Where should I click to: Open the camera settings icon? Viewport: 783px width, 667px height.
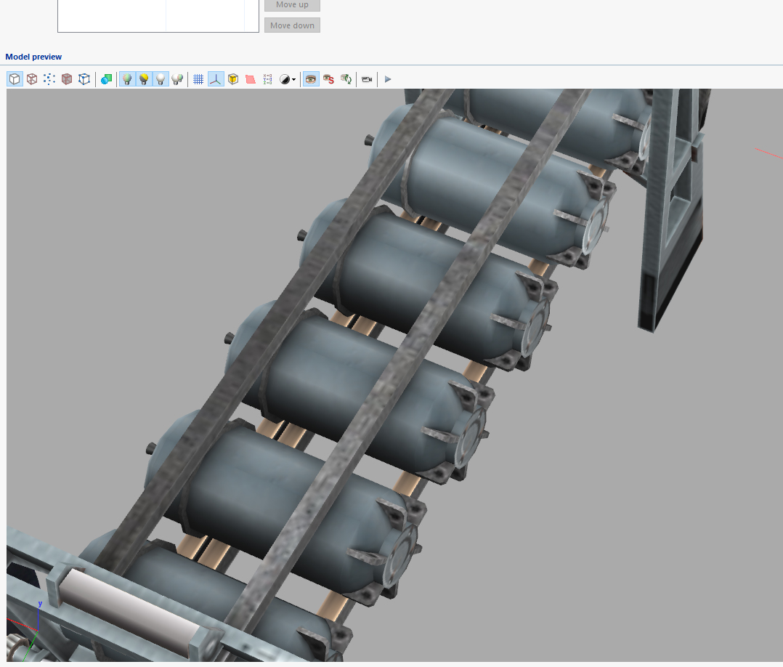click(367, 79)
